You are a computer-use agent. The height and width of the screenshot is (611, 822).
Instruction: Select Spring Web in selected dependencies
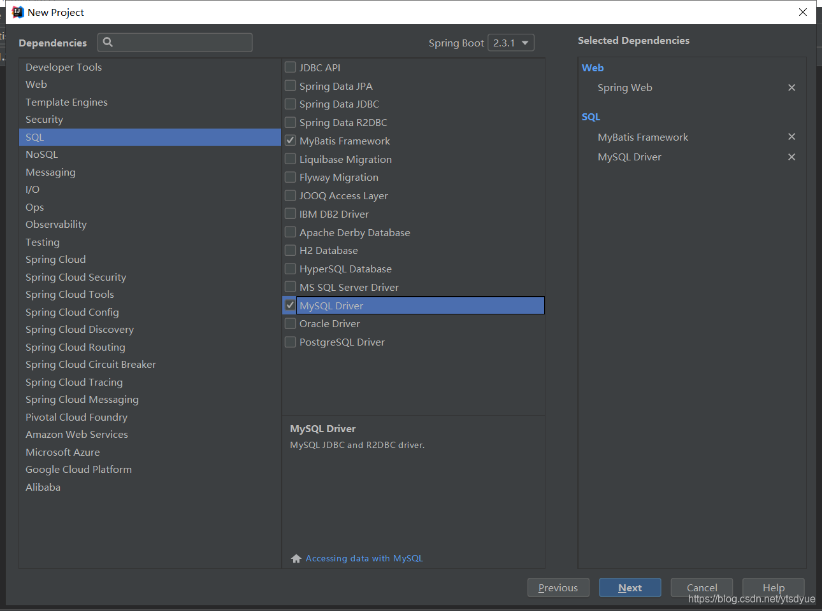624,88
